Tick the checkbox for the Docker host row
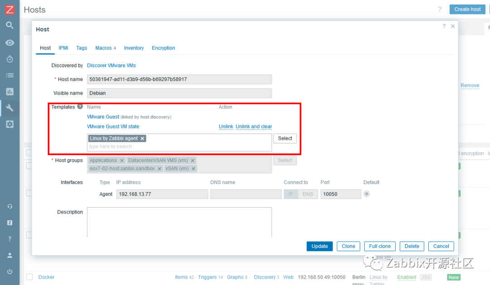Image resolution: width=490 pixels, height=285 pixels. pos(29,277)
